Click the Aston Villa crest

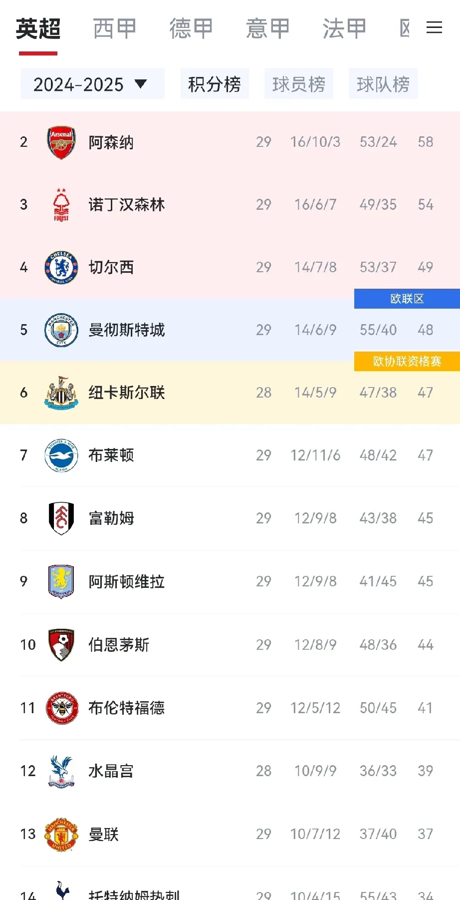61,581
